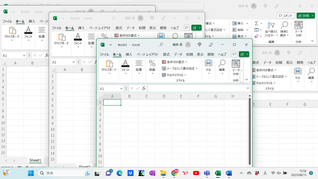Click diamond premium icon in Book5
The width and height of the screenshot is (318, 179).
tap(199, 45)
